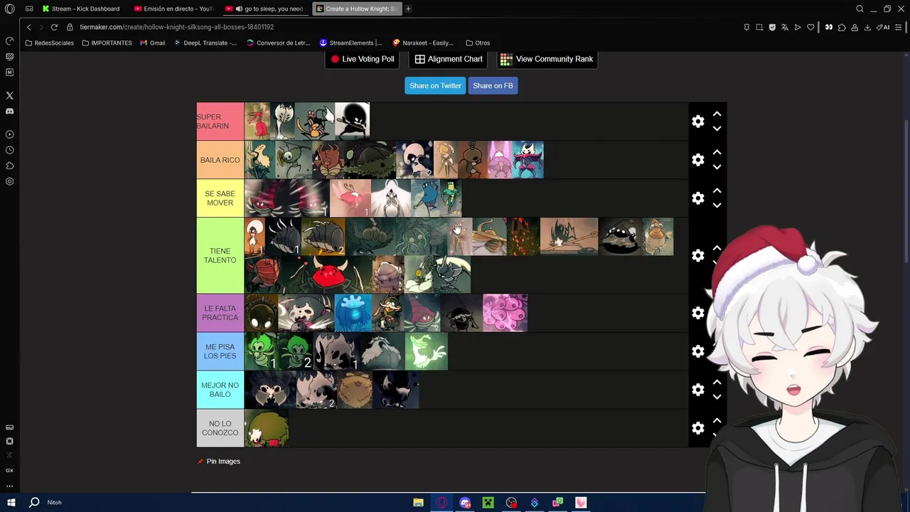Image resolution: width=910 pixels, height=512 pixels.
Task: Click the Share on FB button
Action: (x=493, y=85)
